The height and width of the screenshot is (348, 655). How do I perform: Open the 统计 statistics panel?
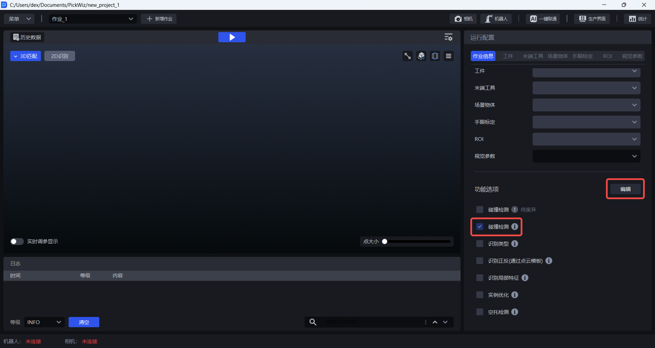[637, 19]
